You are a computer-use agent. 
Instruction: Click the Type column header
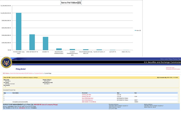point(118,93)
